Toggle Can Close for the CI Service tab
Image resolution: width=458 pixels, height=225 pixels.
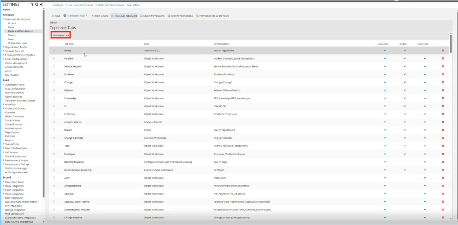(425, 114)
